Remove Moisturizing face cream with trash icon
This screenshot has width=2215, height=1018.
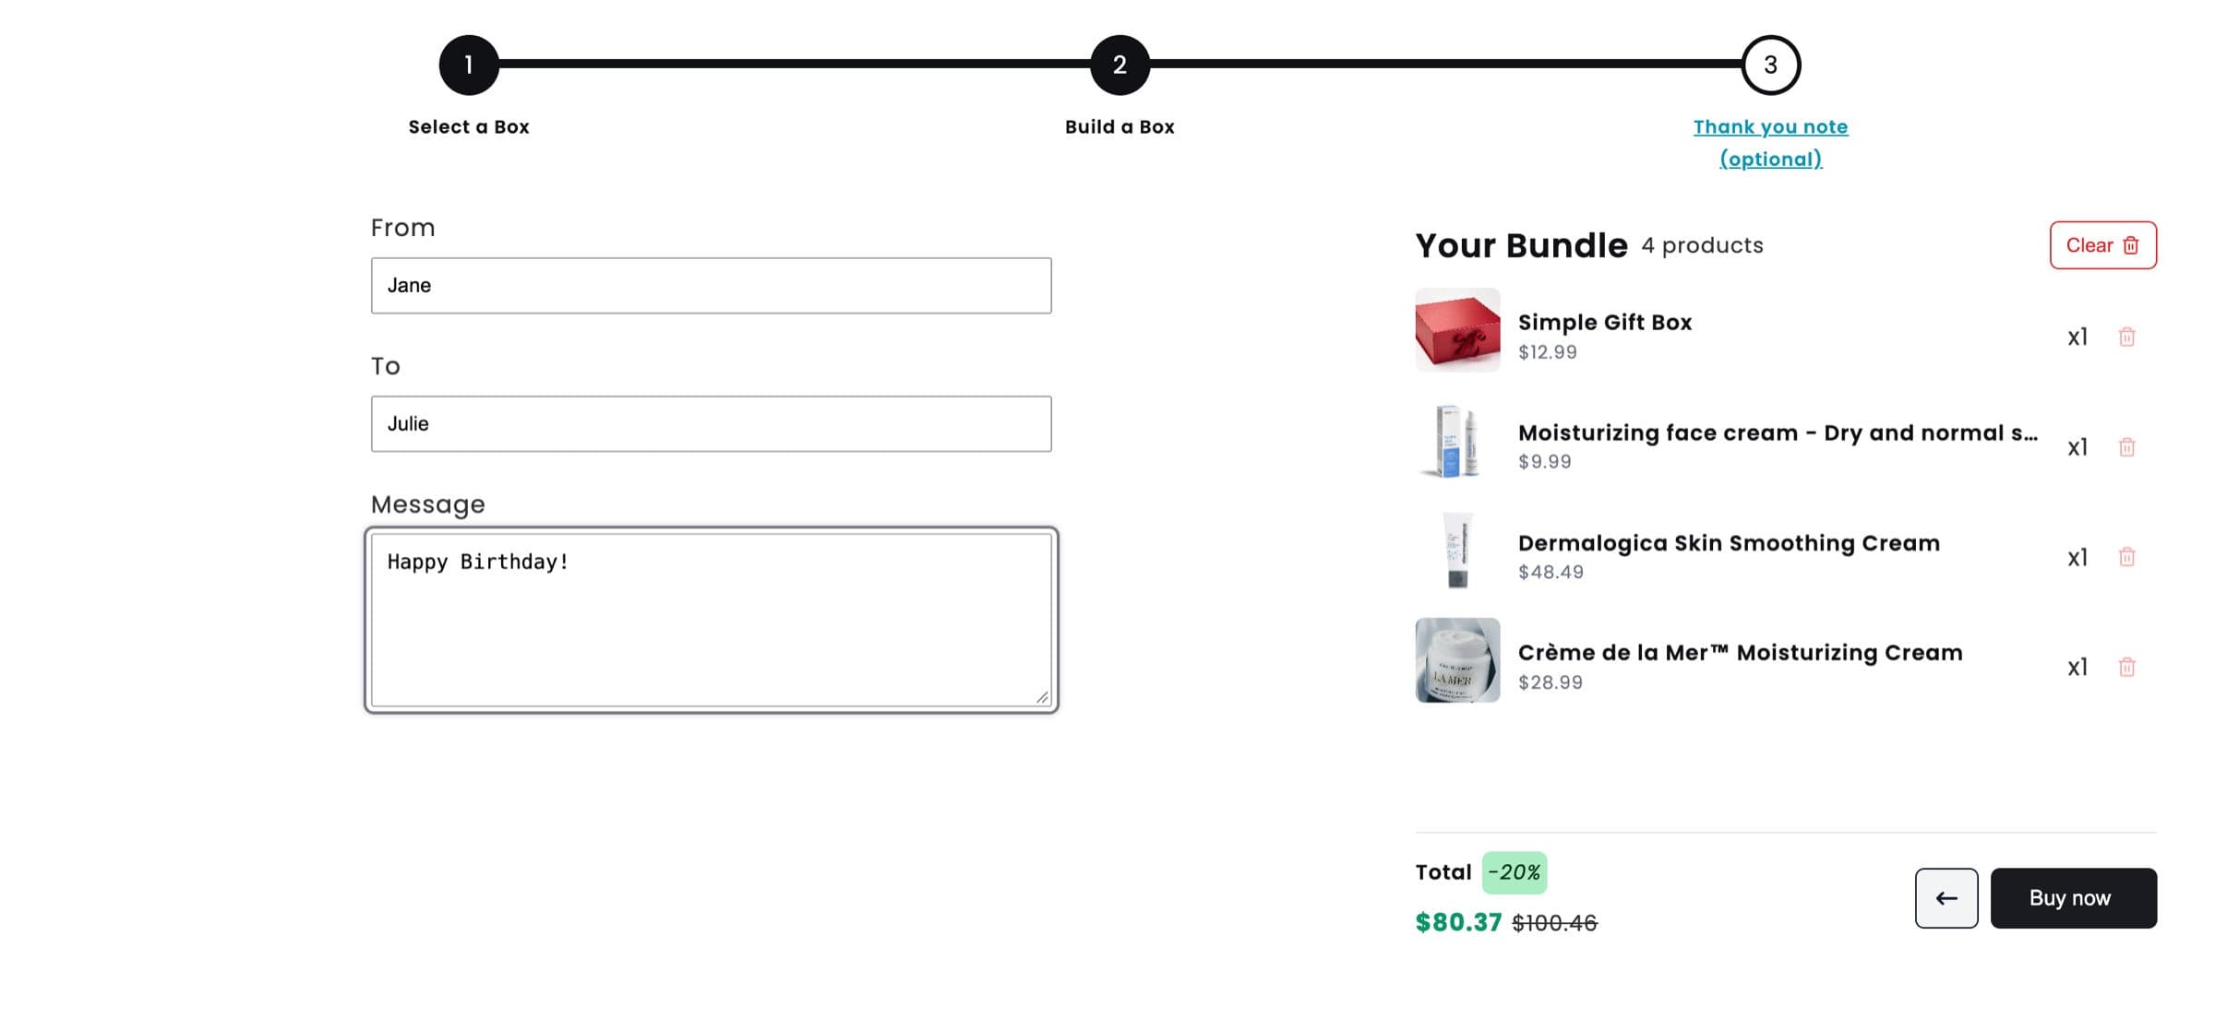pyautogui.click(x=2126, y=447)
